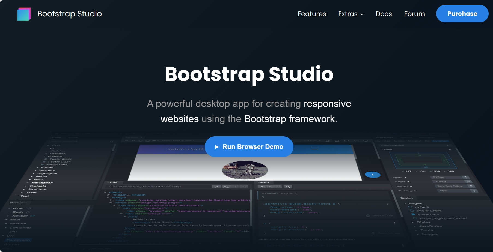
Task: Open the Bootstrap Studio brand link in navbar
Action: click(x=70, y=14)
